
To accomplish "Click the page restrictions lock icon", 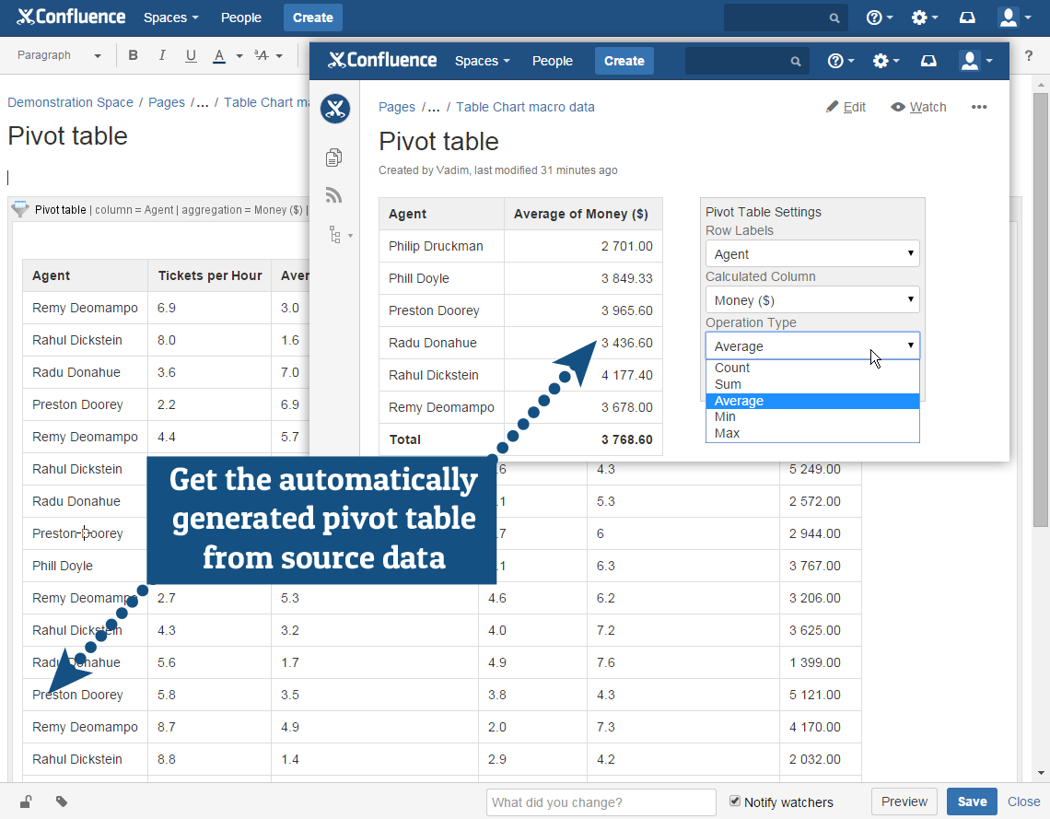I will pos(26,801).
